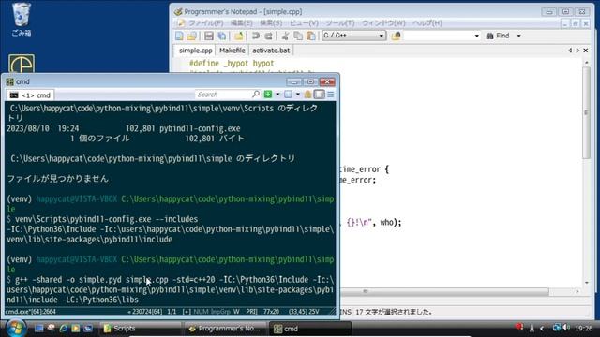
Task: Open the Programmer's Notepad taskbar button
Action: click(x=225, y=329)
